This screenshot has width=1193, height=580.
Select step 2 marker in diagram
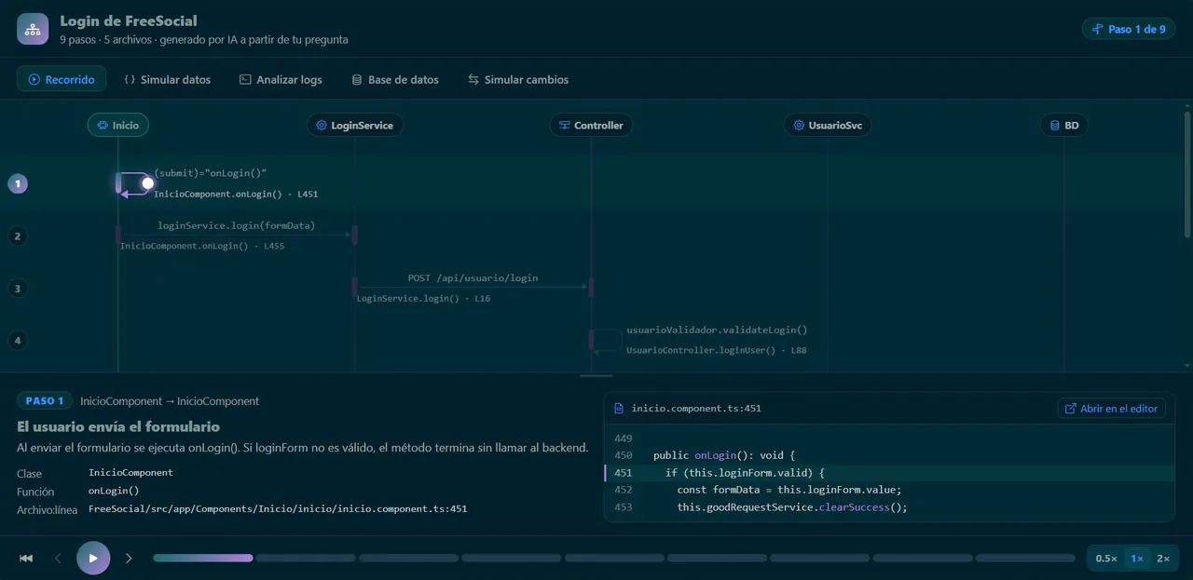click(17, 236)
